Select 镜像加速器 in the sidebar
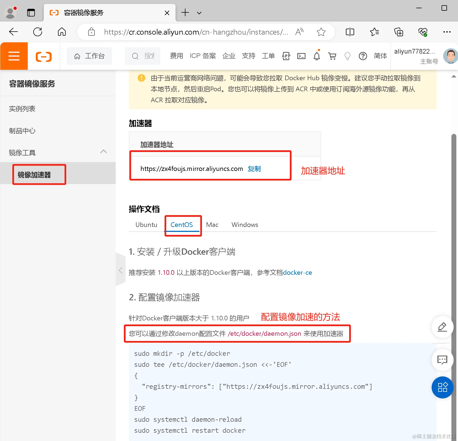Screen dimensions: 458x441 pos(34,175)
